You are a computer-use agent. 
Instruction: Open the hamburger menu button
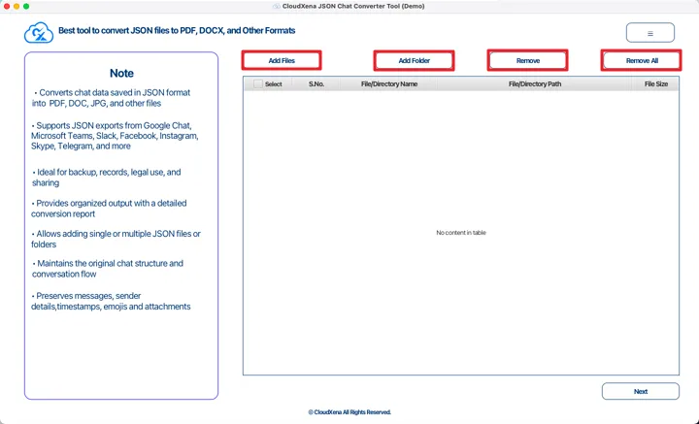[x=649, y=33]
